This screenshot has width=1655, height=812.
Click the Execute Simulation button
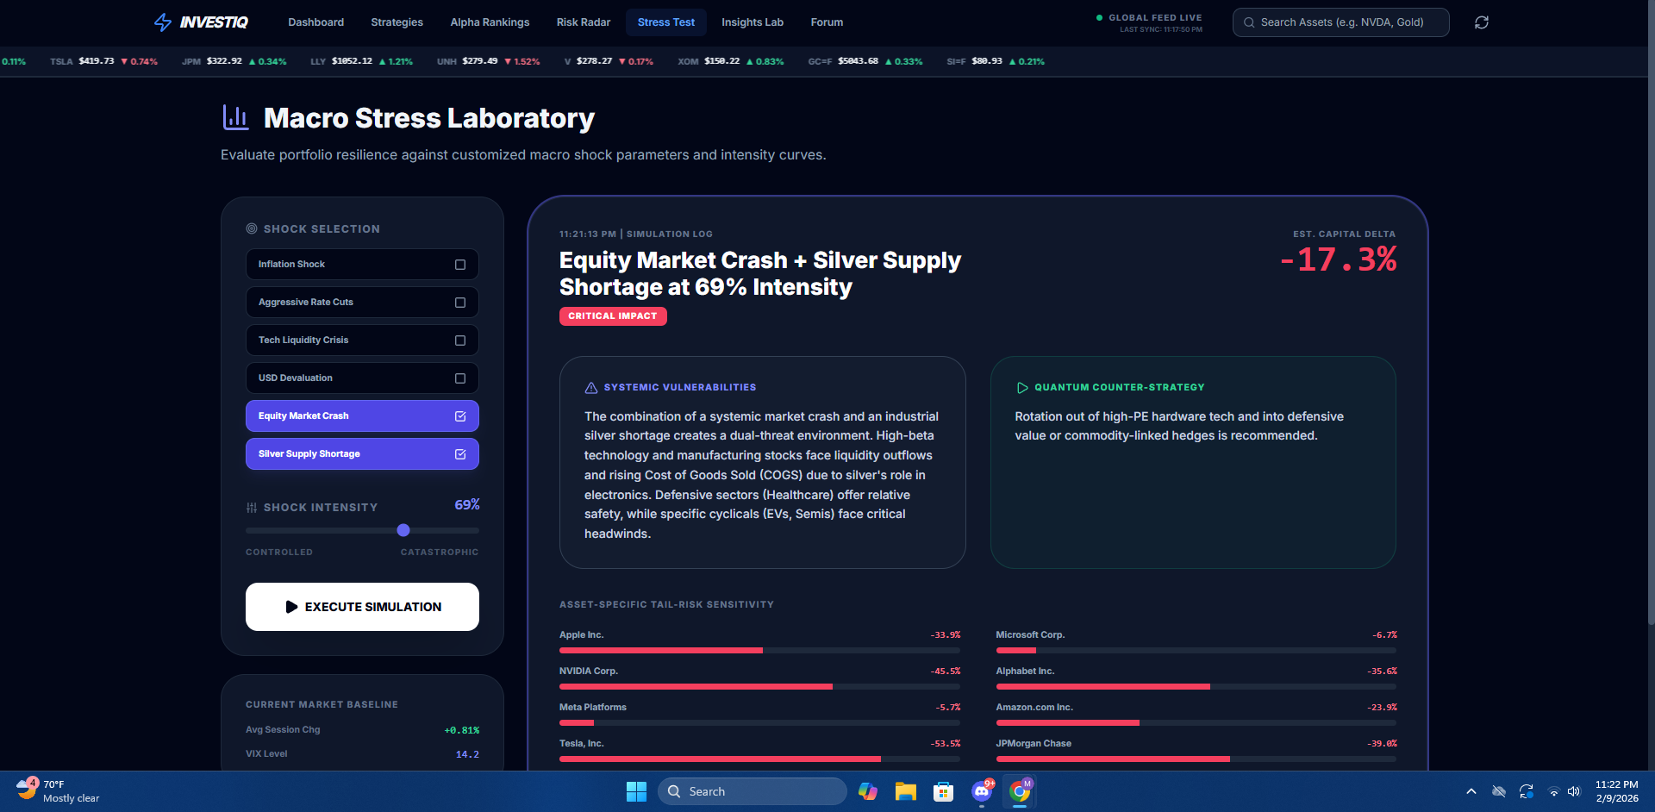(362, 607)
